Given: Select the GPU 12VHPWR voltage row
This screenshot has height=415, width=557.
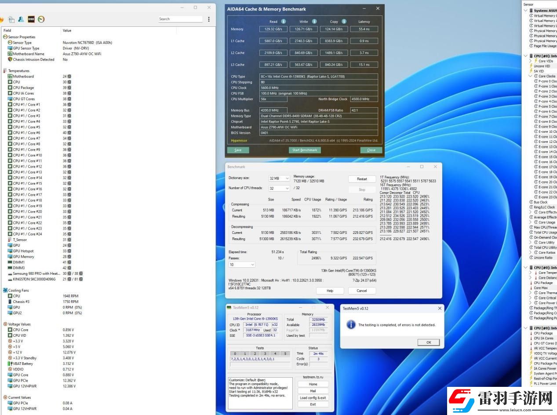Looking at the screenshot, I should pos(109,386).
